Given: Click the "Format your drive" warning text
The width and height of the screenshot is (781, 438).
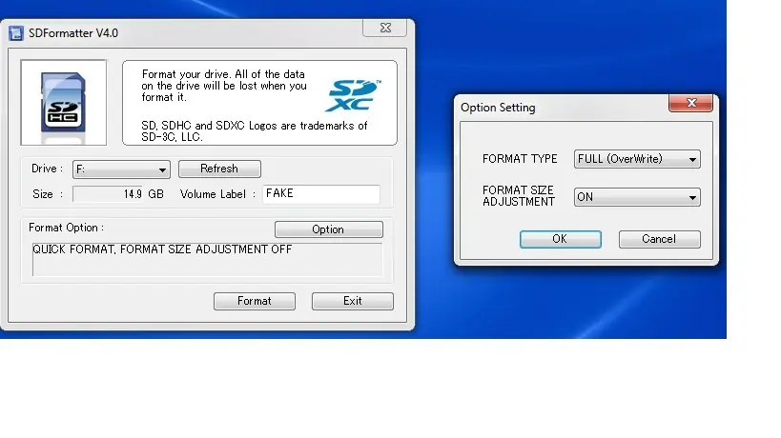Looking at the screenshot, I should point(224,86).
